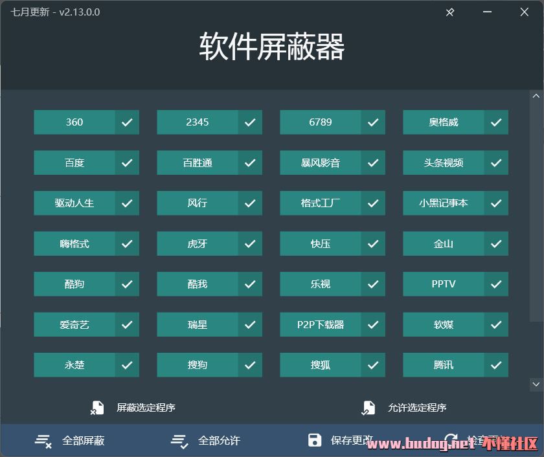The width and height of the screenshot is (544, 457).
Task: Select the 瑞星 program button
Action: (x=198, y=324)
